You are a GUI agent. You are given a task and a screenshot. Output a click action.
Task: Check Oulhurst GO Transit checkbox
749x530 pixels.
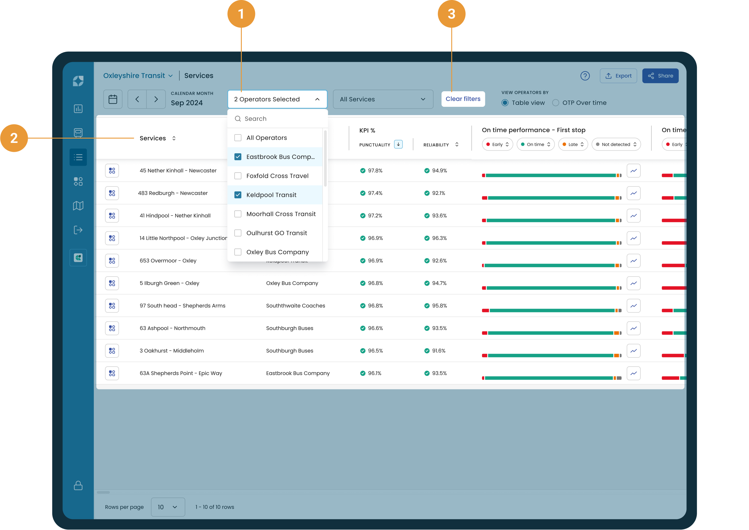[x=238, y=233]
